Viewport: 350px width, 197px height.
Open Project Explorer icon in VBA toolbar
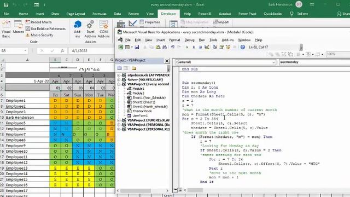click(x=215, y=47)
